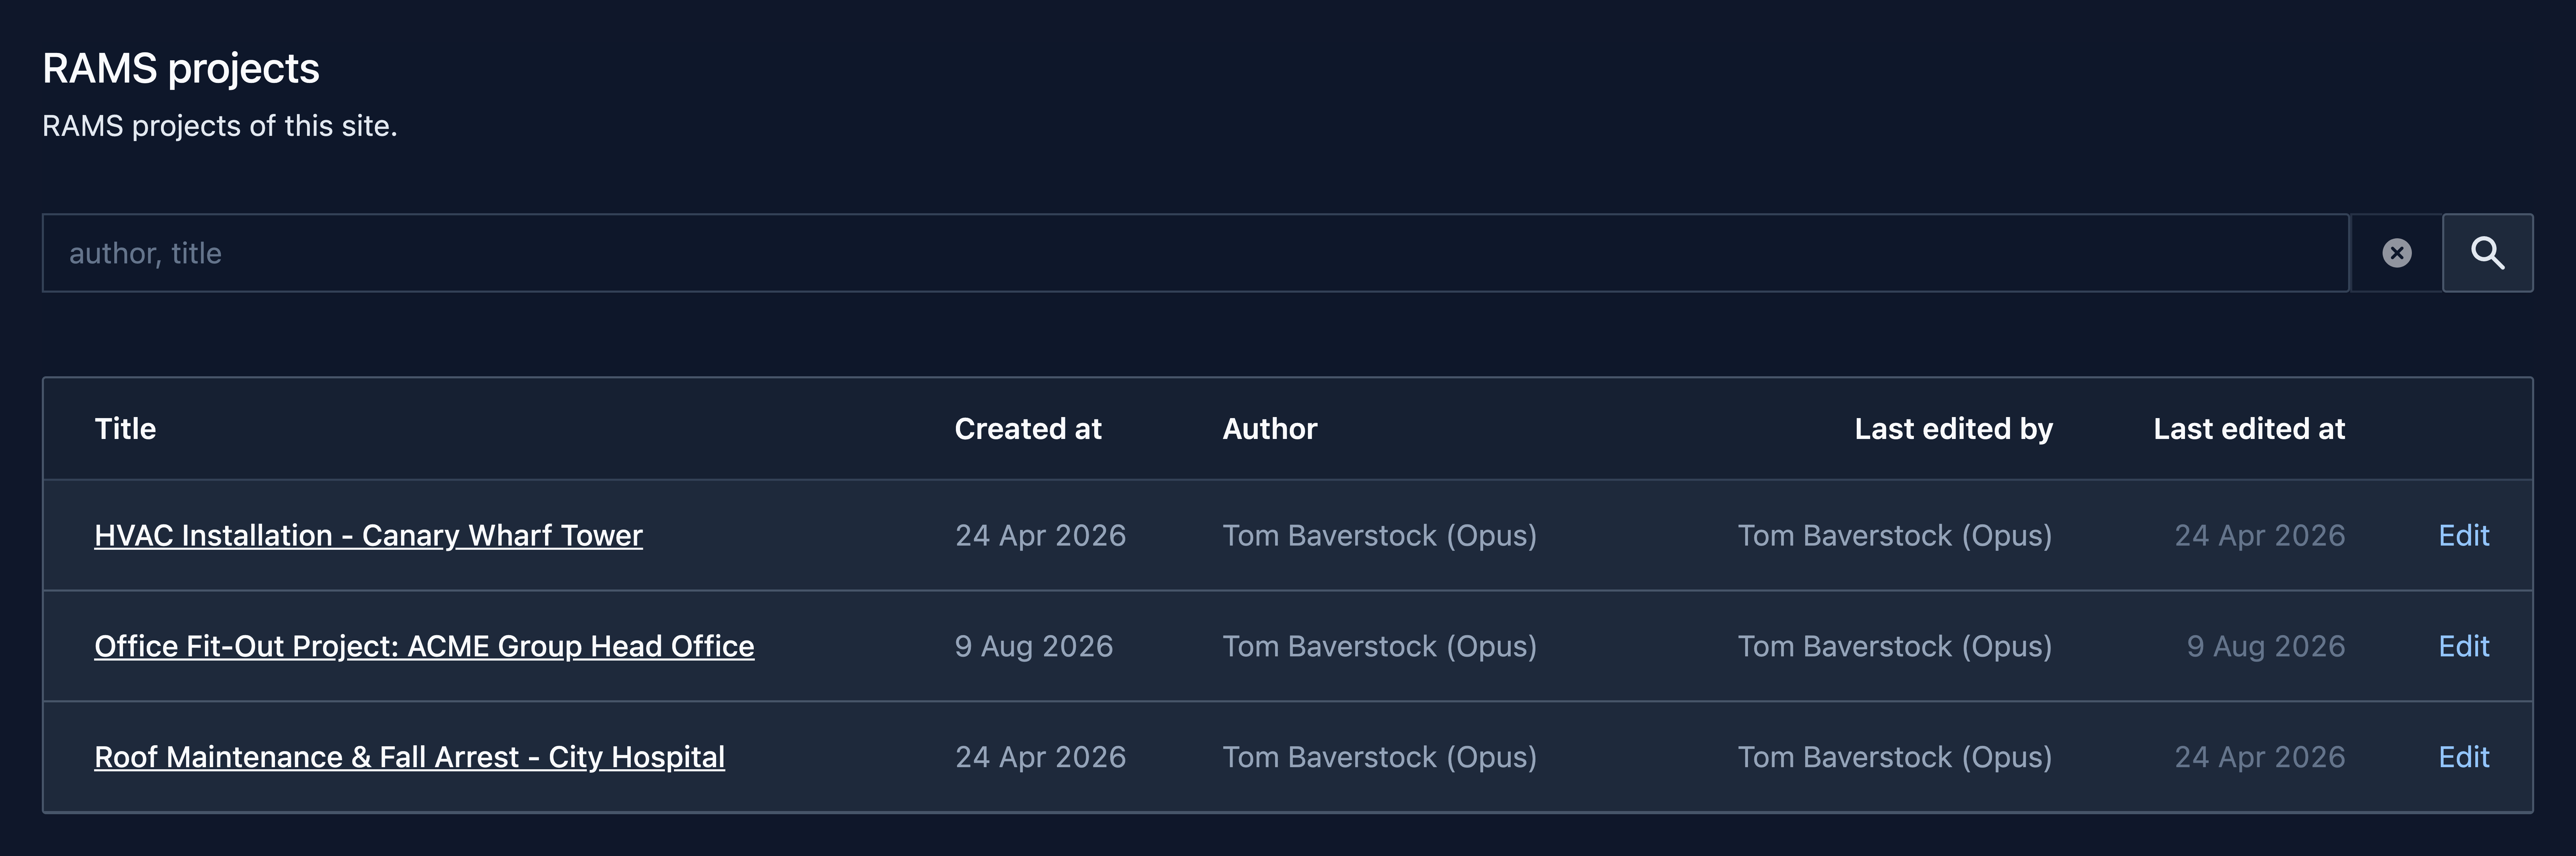Open Office Fit-Out Project: ACME Group Head Office
This screenshot has width=2576, height=856.
pyautogui.click(x=424, y=646)
